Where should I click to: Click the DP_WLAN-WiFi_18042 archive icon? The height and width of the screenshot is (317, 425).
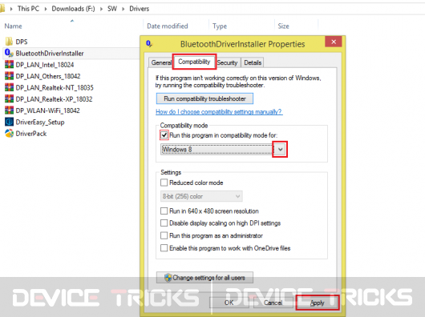coord(9,110)
